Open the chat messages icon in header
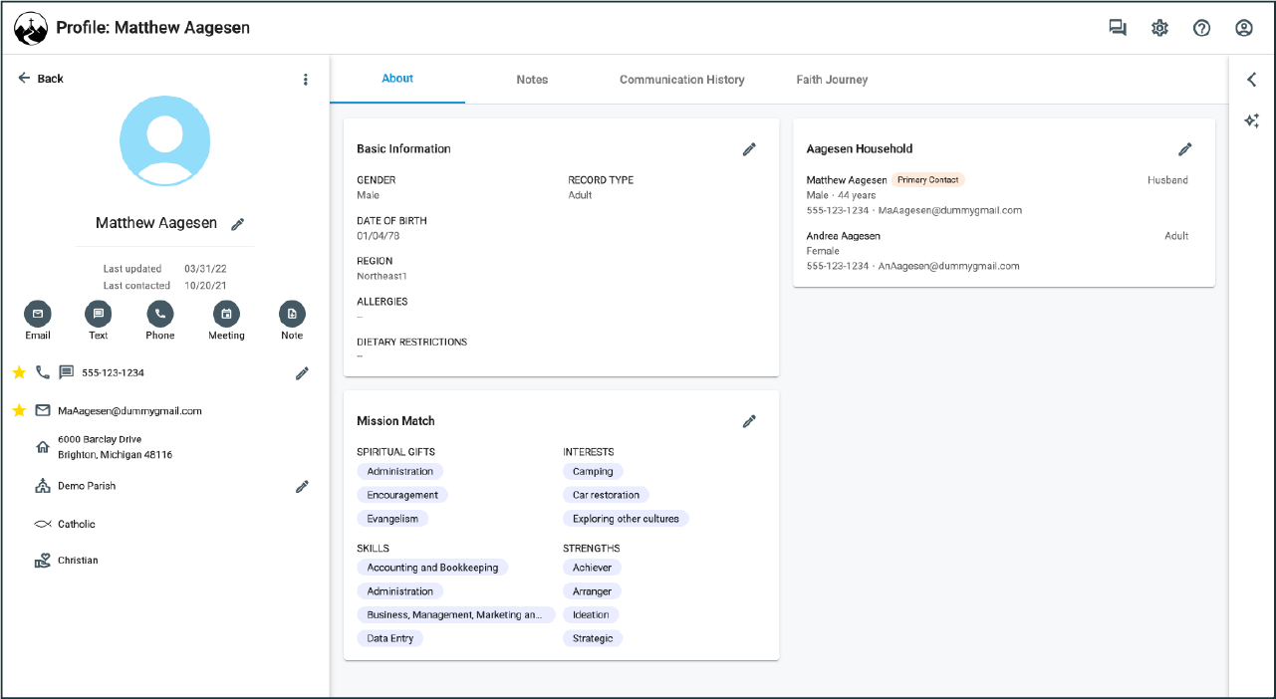 [1118, 28]
